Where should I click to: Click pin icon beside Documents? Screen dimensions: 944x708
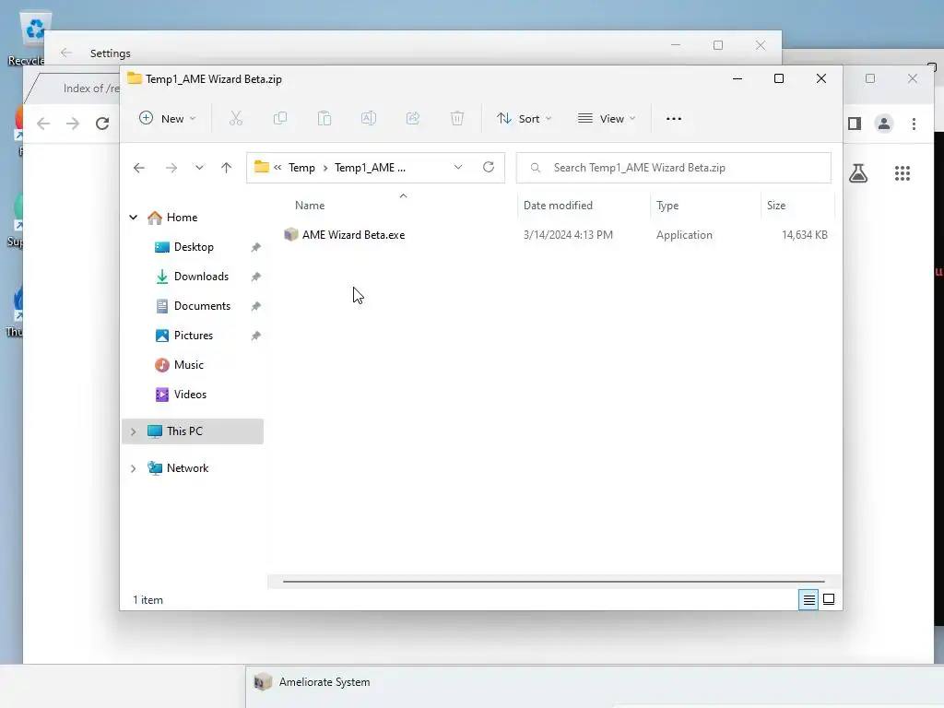pos(256,306)
